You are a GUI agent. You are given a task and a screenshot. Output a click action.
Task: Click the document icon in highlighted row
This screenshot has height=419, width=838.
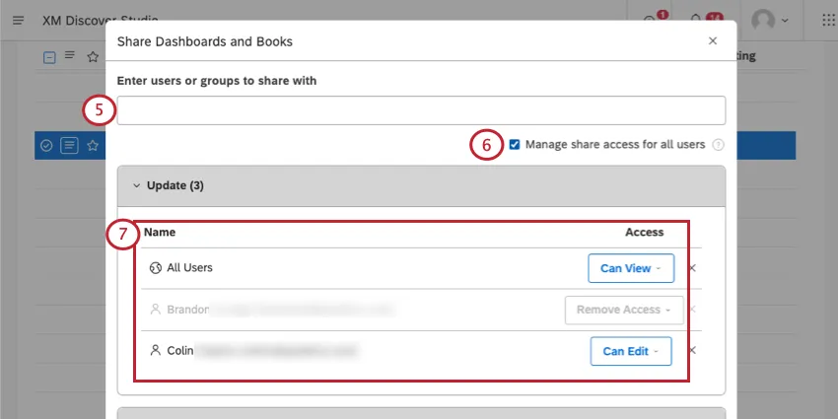point(69,146)
